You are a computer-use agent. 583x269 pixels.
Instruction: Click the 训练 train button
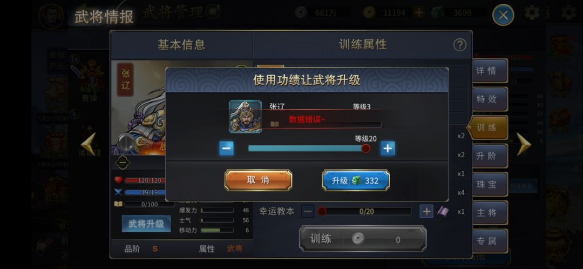363,239
